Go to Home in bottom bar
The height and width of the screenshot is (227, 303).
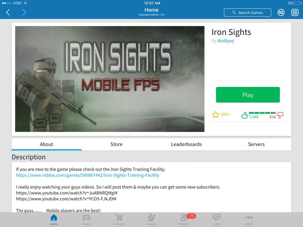pyautogui.click(x=54, y=220)
